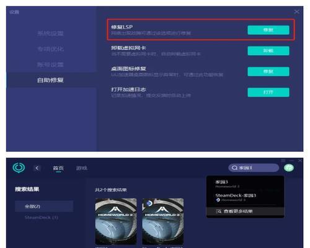Click into the search field containing 家园3
Image resolution: width=310 pixels, height=248 pixels.
coord(254,168)
